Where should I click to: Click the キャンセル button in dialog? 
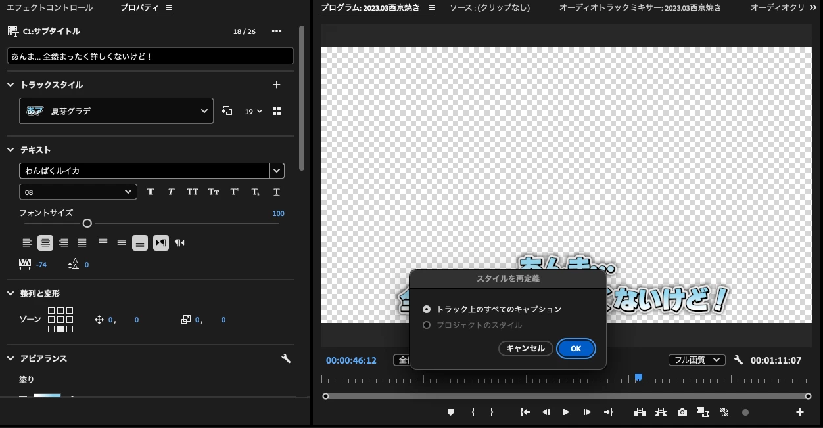tap(526, 349)
